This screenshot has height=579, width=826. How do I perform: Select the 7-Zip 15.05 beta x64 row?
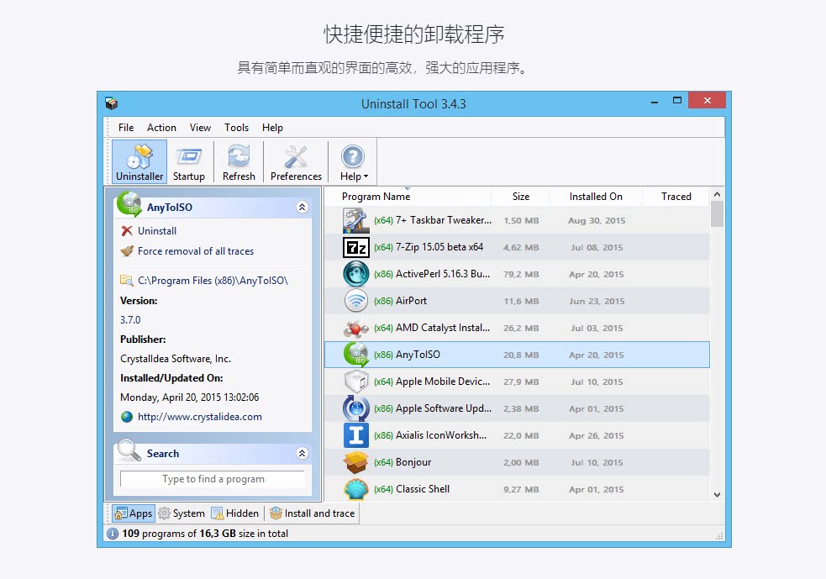point(517,247)
